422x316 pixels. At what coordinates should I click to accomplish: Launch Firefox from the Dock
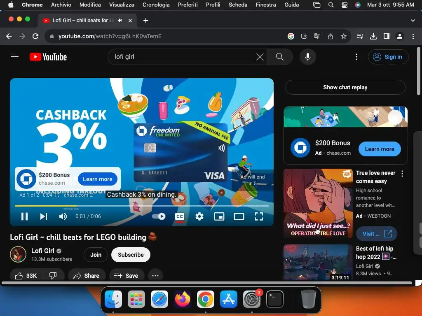[x=183, y=299]
